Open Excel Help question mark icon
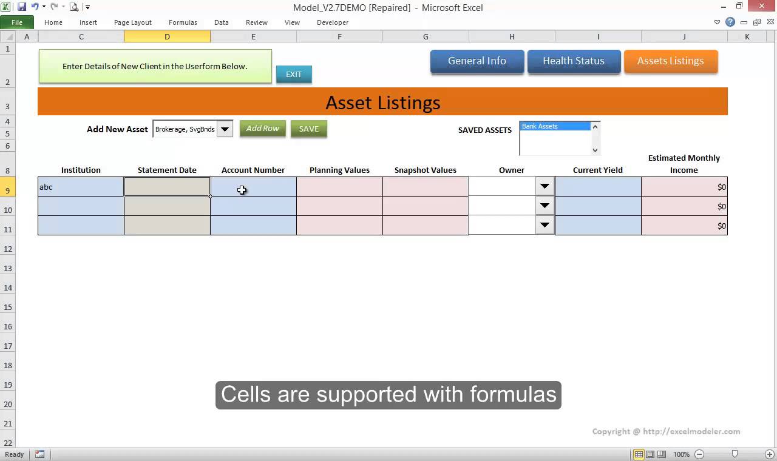Screen dimensions: 777x461 [730, 22]
